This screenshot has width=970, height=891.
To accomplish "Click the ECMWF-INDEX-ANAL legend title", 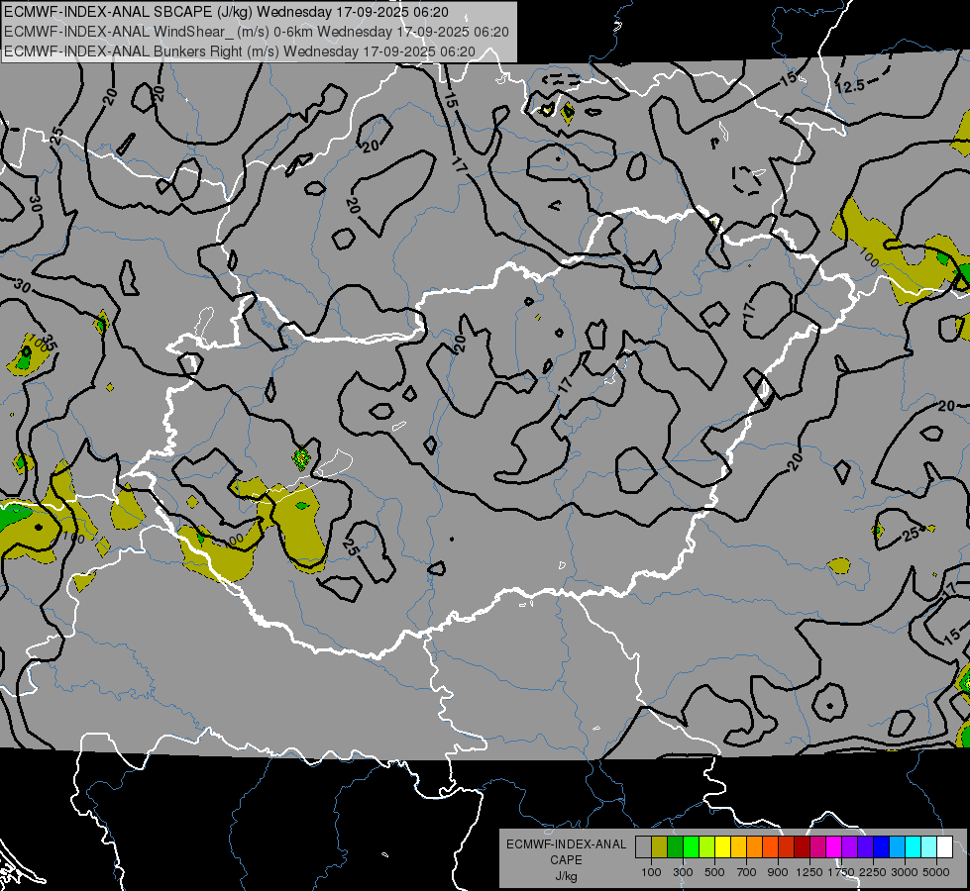I will 566,844.
